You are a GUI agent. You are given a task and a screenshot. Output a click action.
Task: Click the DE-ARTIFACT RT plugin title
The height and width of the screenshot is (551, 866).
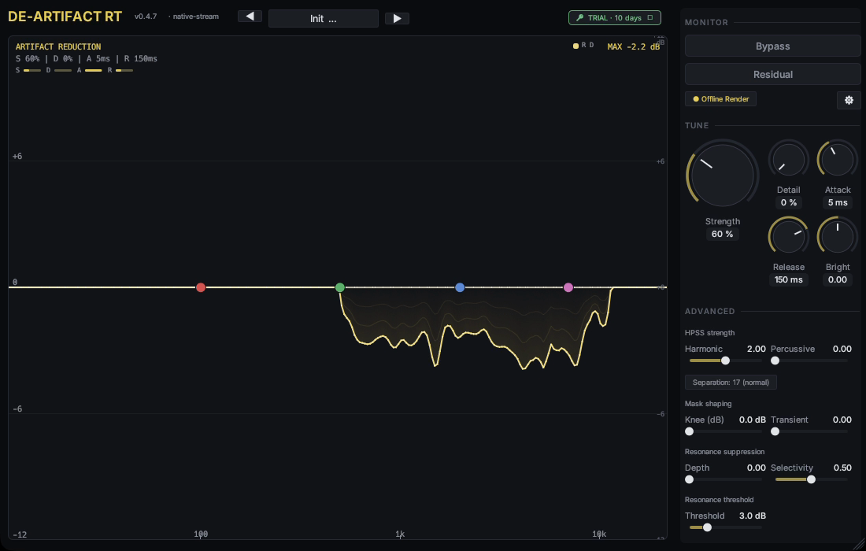point(65,17)
